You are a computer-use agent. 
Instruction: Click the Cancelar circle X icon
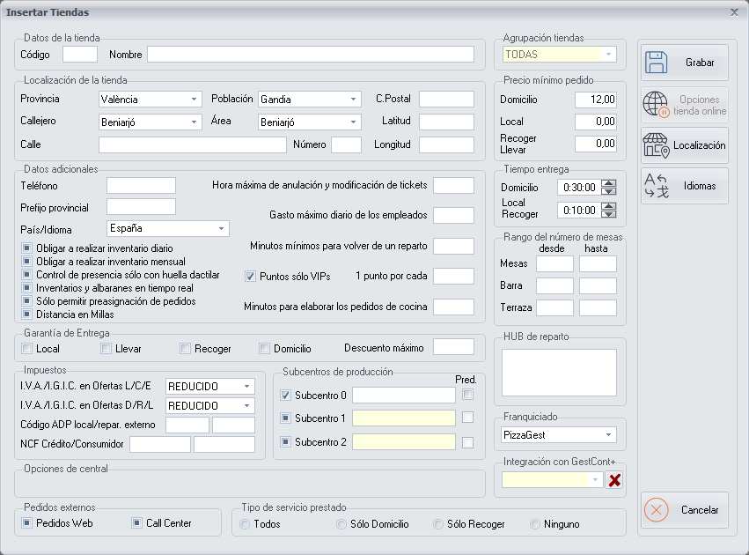pos(657,510)
